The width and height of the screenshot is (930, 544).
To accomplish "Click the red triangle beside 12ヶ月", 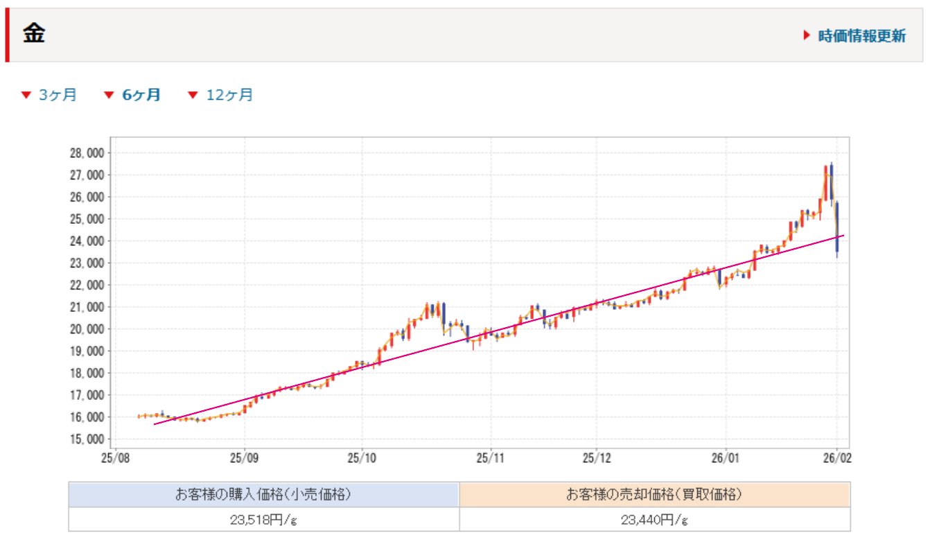I will tap(193, 95).
